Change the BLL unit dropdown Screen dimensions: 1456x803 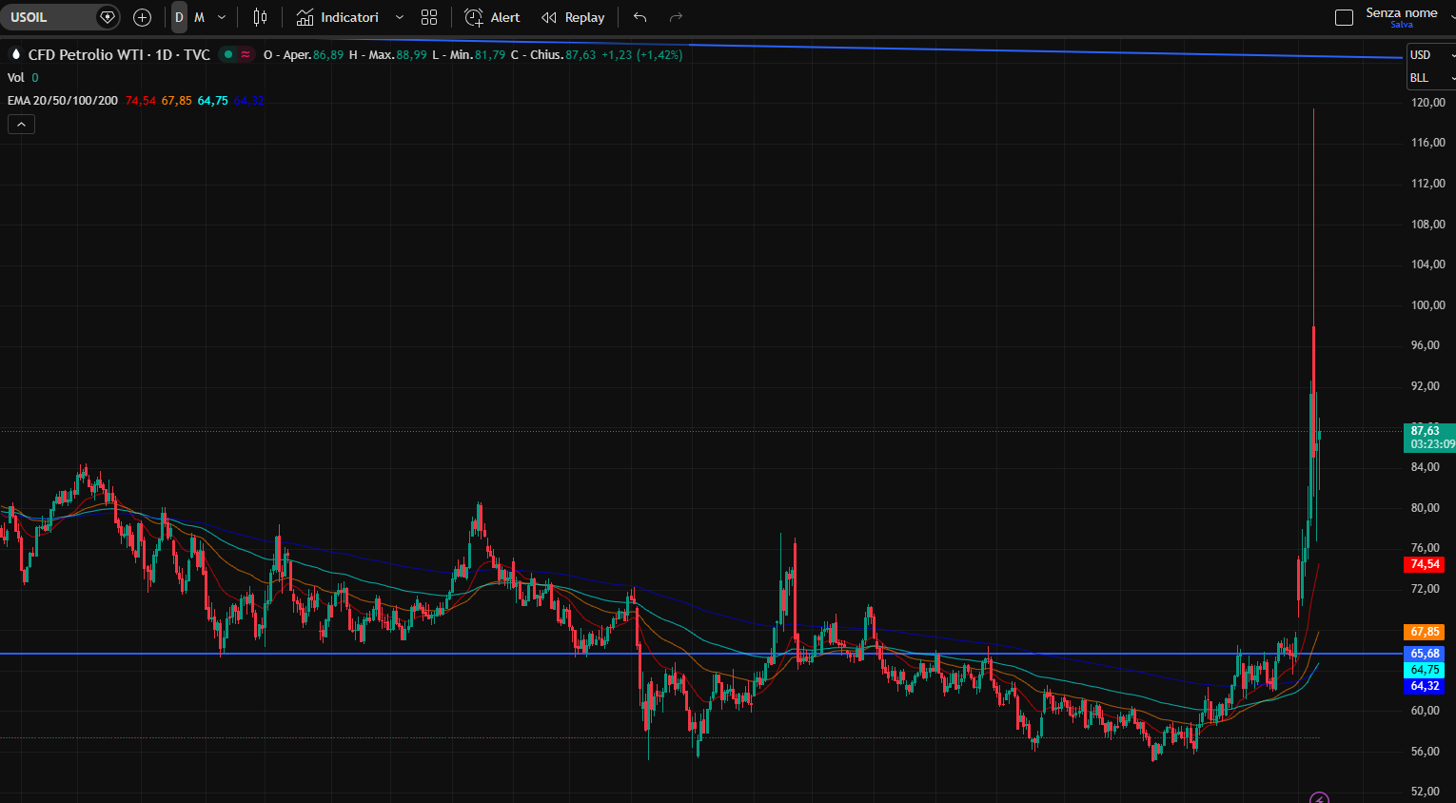(1430, 78)
